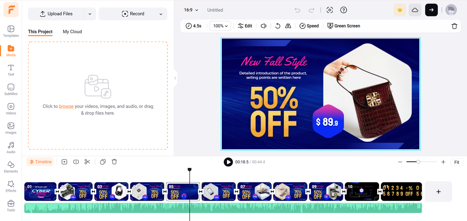Expand the Record options dropdown
The width and height of the screenshot is (467, 221).
161,14
